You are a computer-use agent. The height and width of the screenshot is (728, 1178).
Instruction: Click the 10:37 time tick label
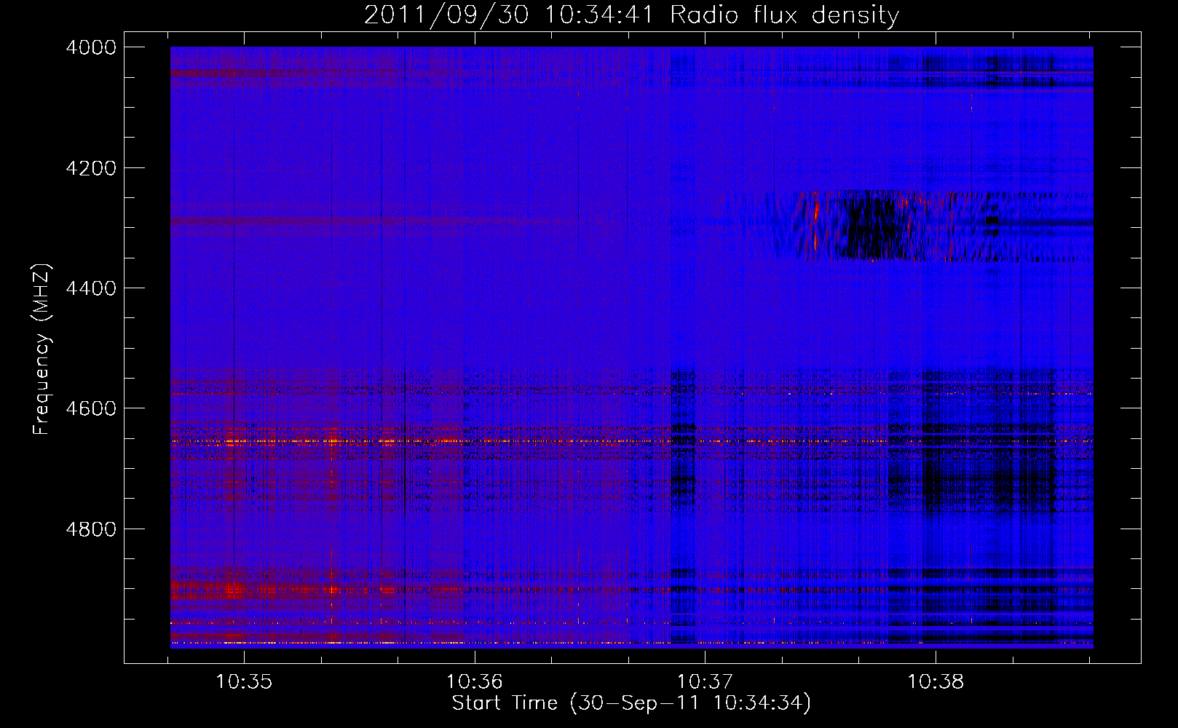point(705,681)
